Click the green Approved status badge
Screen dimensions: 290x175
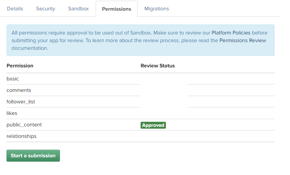coord(153,125)
